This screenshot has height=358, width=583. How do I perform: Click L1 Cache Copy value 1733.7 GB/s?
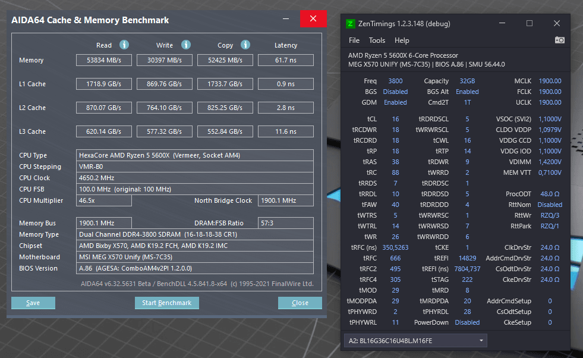click(x=225, y=84)
